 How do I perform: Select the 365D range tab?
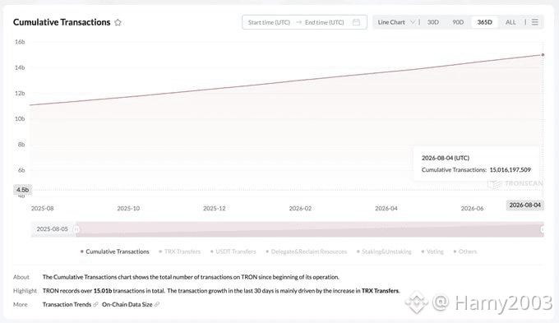click(484, 22)
